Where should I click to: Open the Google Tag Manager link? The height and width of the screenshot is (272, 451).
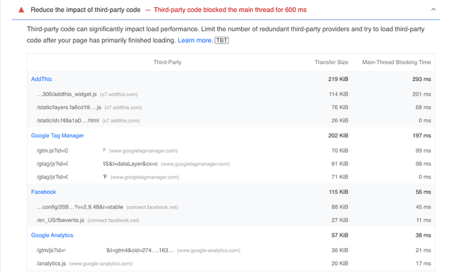coord(57,135)
